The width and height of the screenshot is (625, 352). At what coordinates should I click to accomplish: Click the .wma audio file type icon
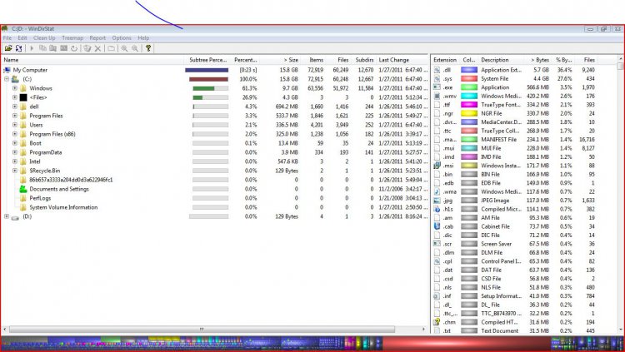click(437, 191)
